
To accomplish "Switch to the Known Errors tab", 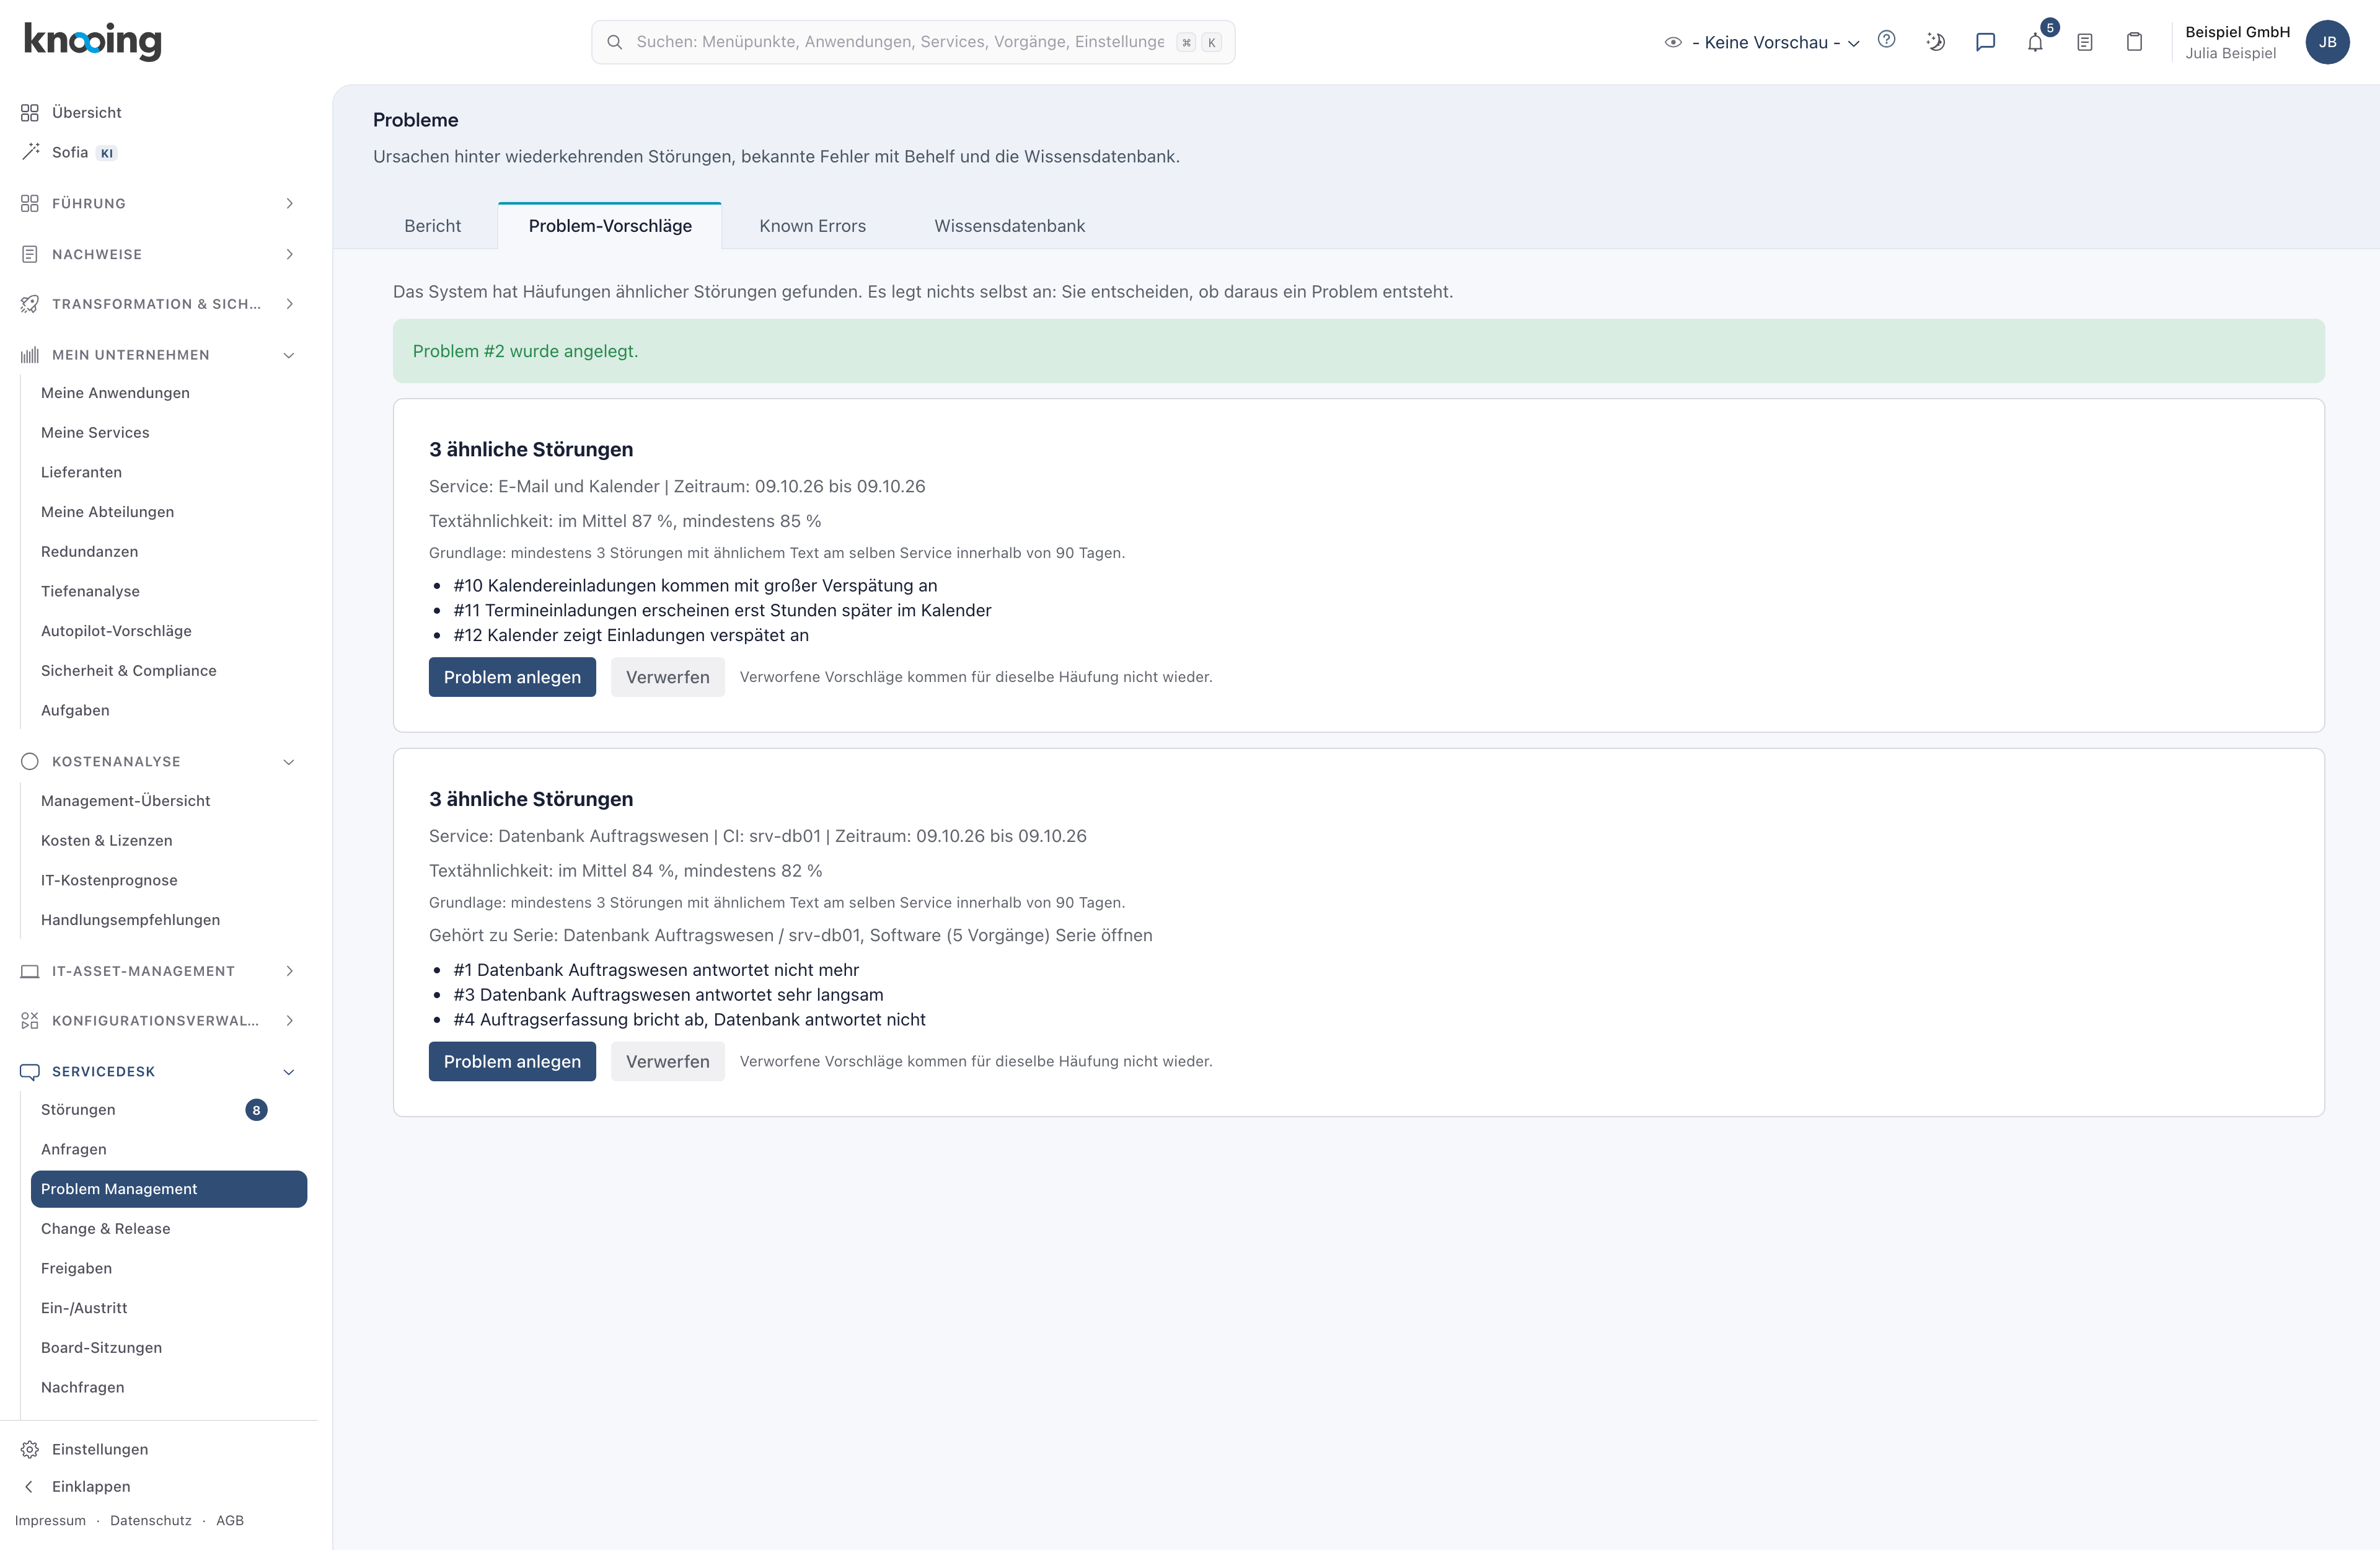I will pyautogui.click(x=812, y=226).
